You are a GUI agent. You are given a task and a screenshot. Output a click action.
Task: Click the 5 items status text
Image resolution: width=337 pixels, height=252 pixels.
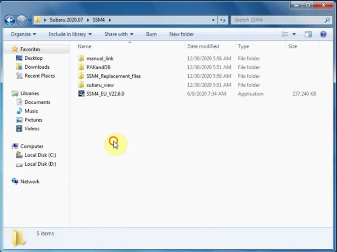(x=45, y=233)
